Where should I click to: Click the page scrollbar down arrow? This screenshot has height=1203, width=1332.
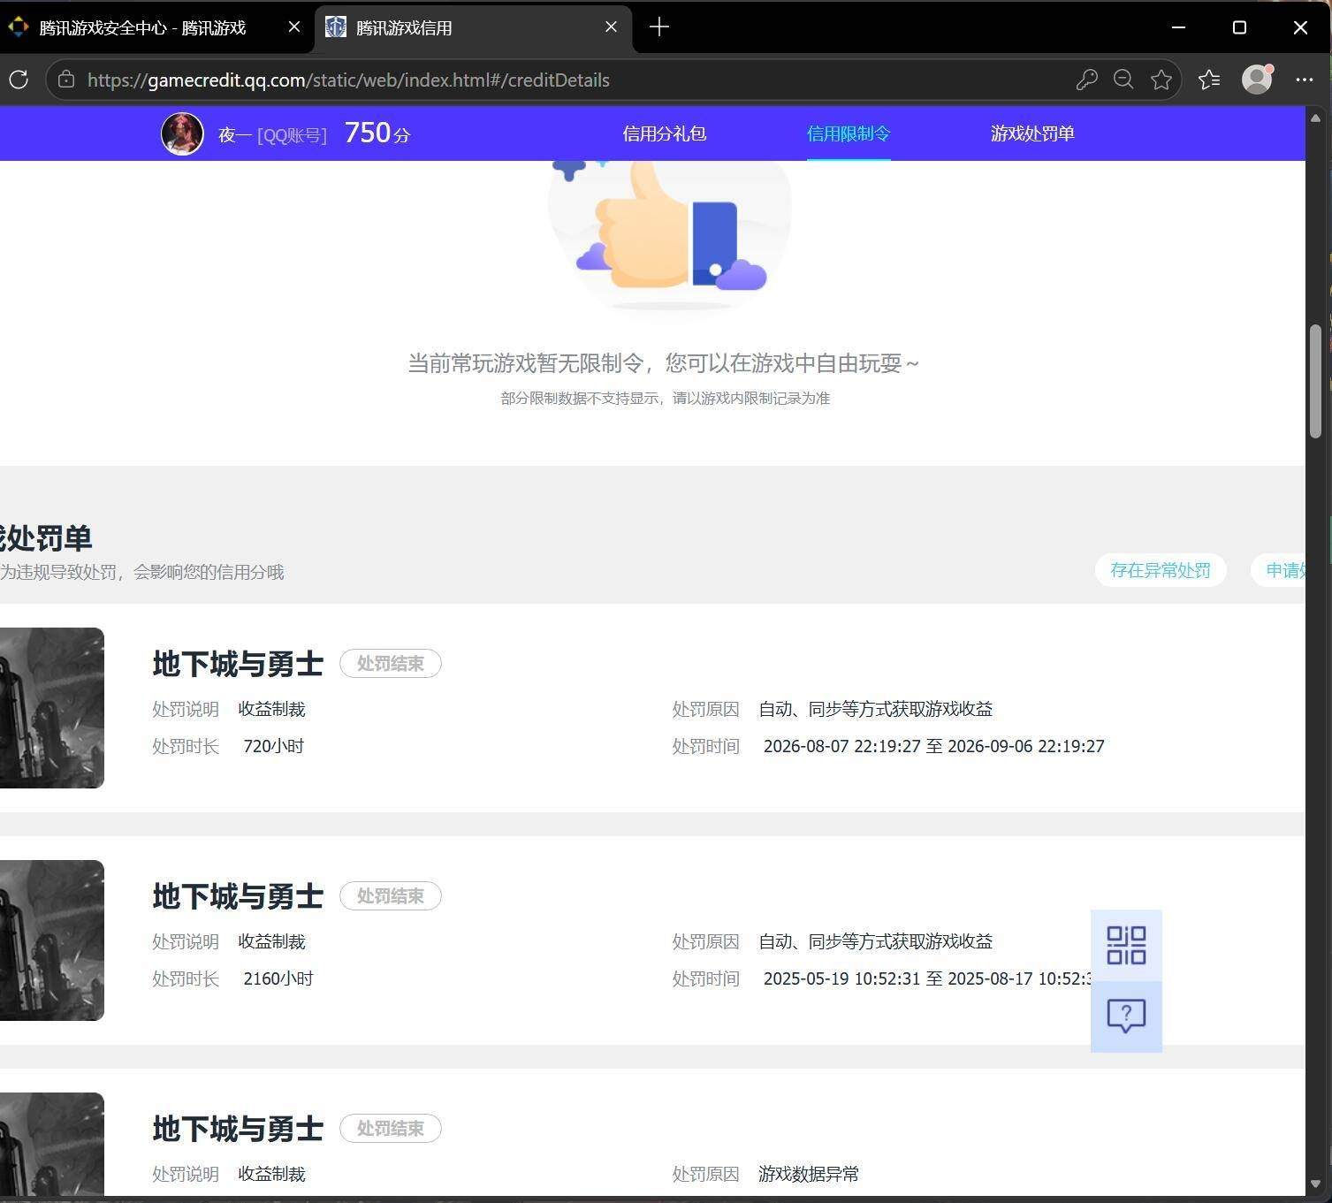point(1315,1184)
